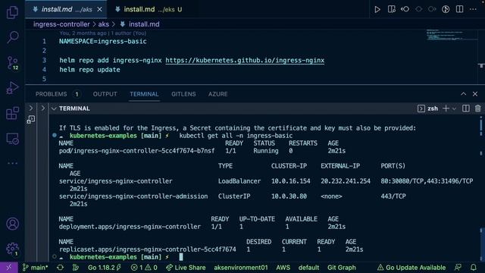Open notifications bell in status bar
Image resolution: width=485 pixels, height=273 pixels.
pos(473,268)
